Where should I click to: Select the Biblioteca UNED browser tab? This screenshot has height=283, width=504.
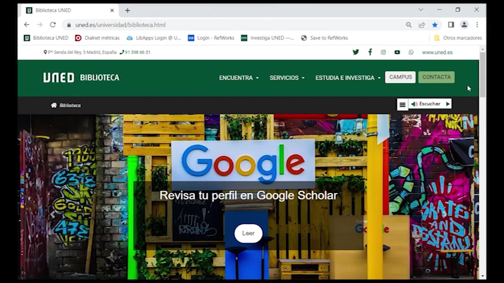click(x=70, y=11)
